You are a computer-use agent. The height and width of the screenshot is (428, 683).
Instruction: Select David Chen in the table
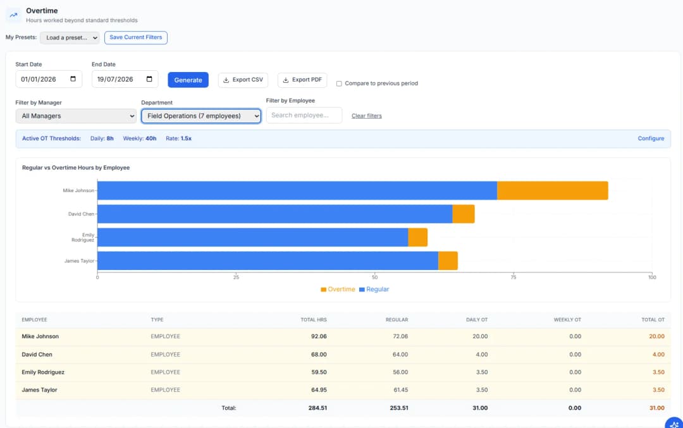[x=37, y=355]
